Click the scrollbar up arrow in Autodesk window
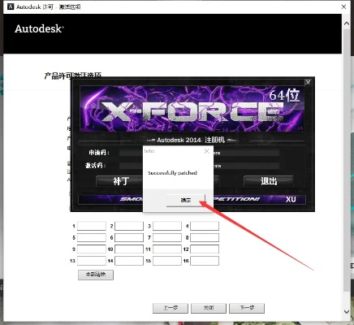Viewport: 354px width, 325px height. [347, 24]
